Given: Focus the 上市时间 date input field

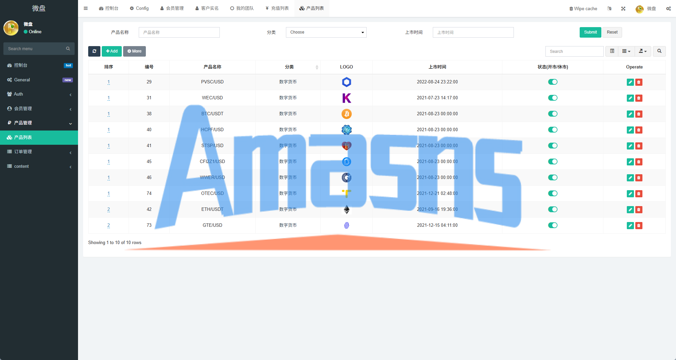Looking at the screenshot, I should pyautogui.click(x=473, y=32).
